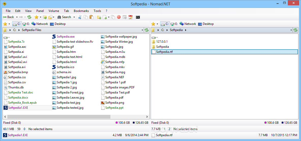Refresh the right panel via path bar icon
This screenshot has width=301, height=141.
click(x=295, y=30)
